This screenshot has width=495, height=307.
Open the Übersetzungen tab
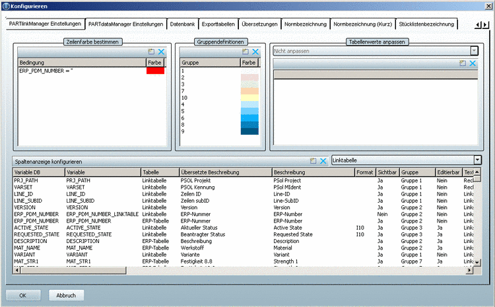[259, 24]
